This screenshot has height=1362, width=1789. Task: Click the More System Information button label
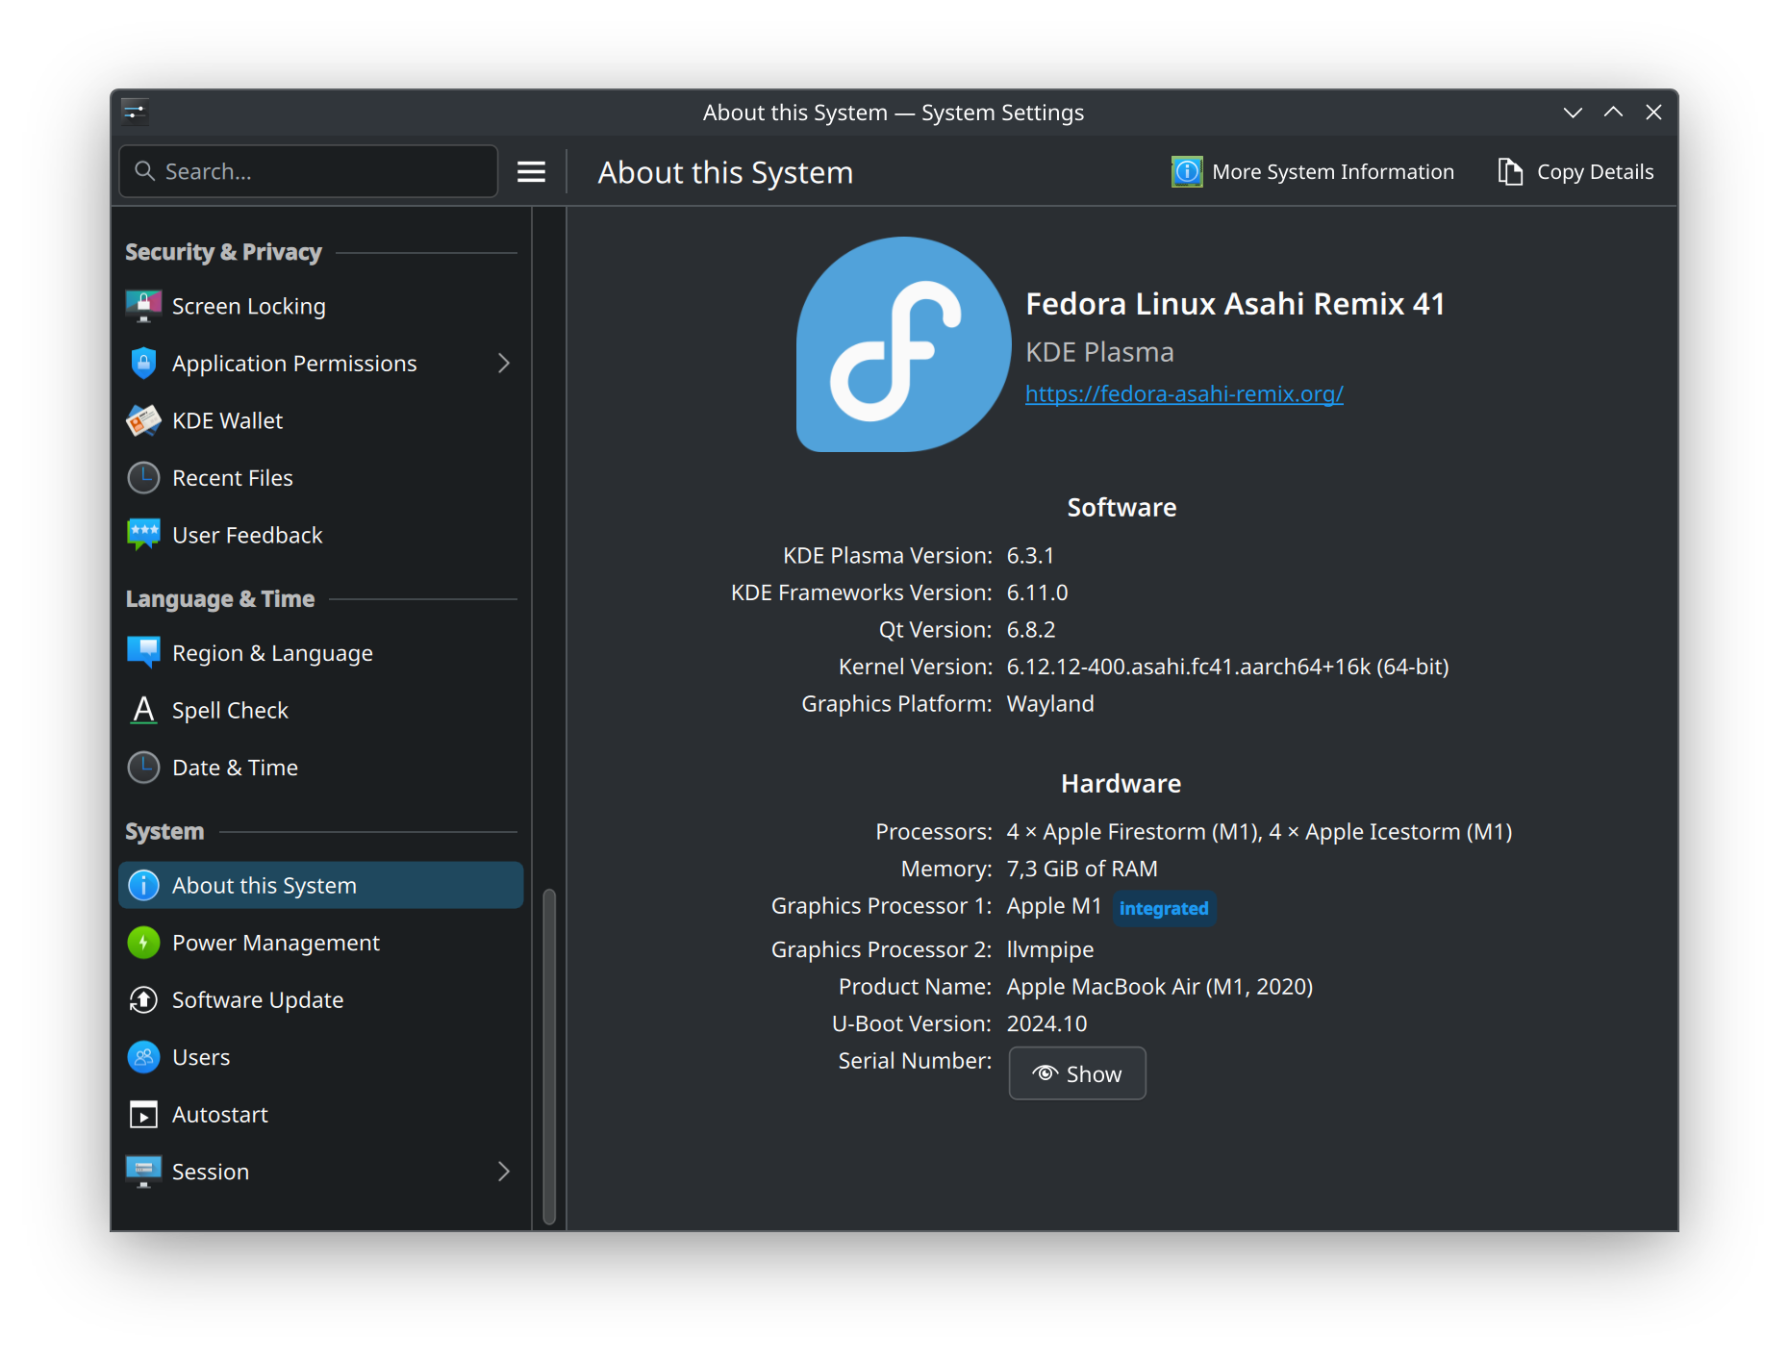1333,171
